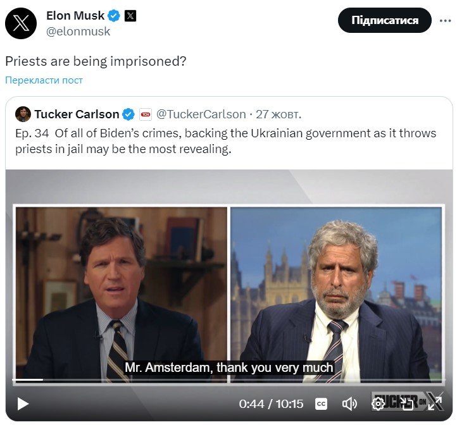
Task: Click Tucker Carlson's small profile avatar
Action: 23,114
